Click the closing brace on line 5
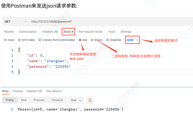The height and width of the screenshot is (117, 193). pos(19,72)
